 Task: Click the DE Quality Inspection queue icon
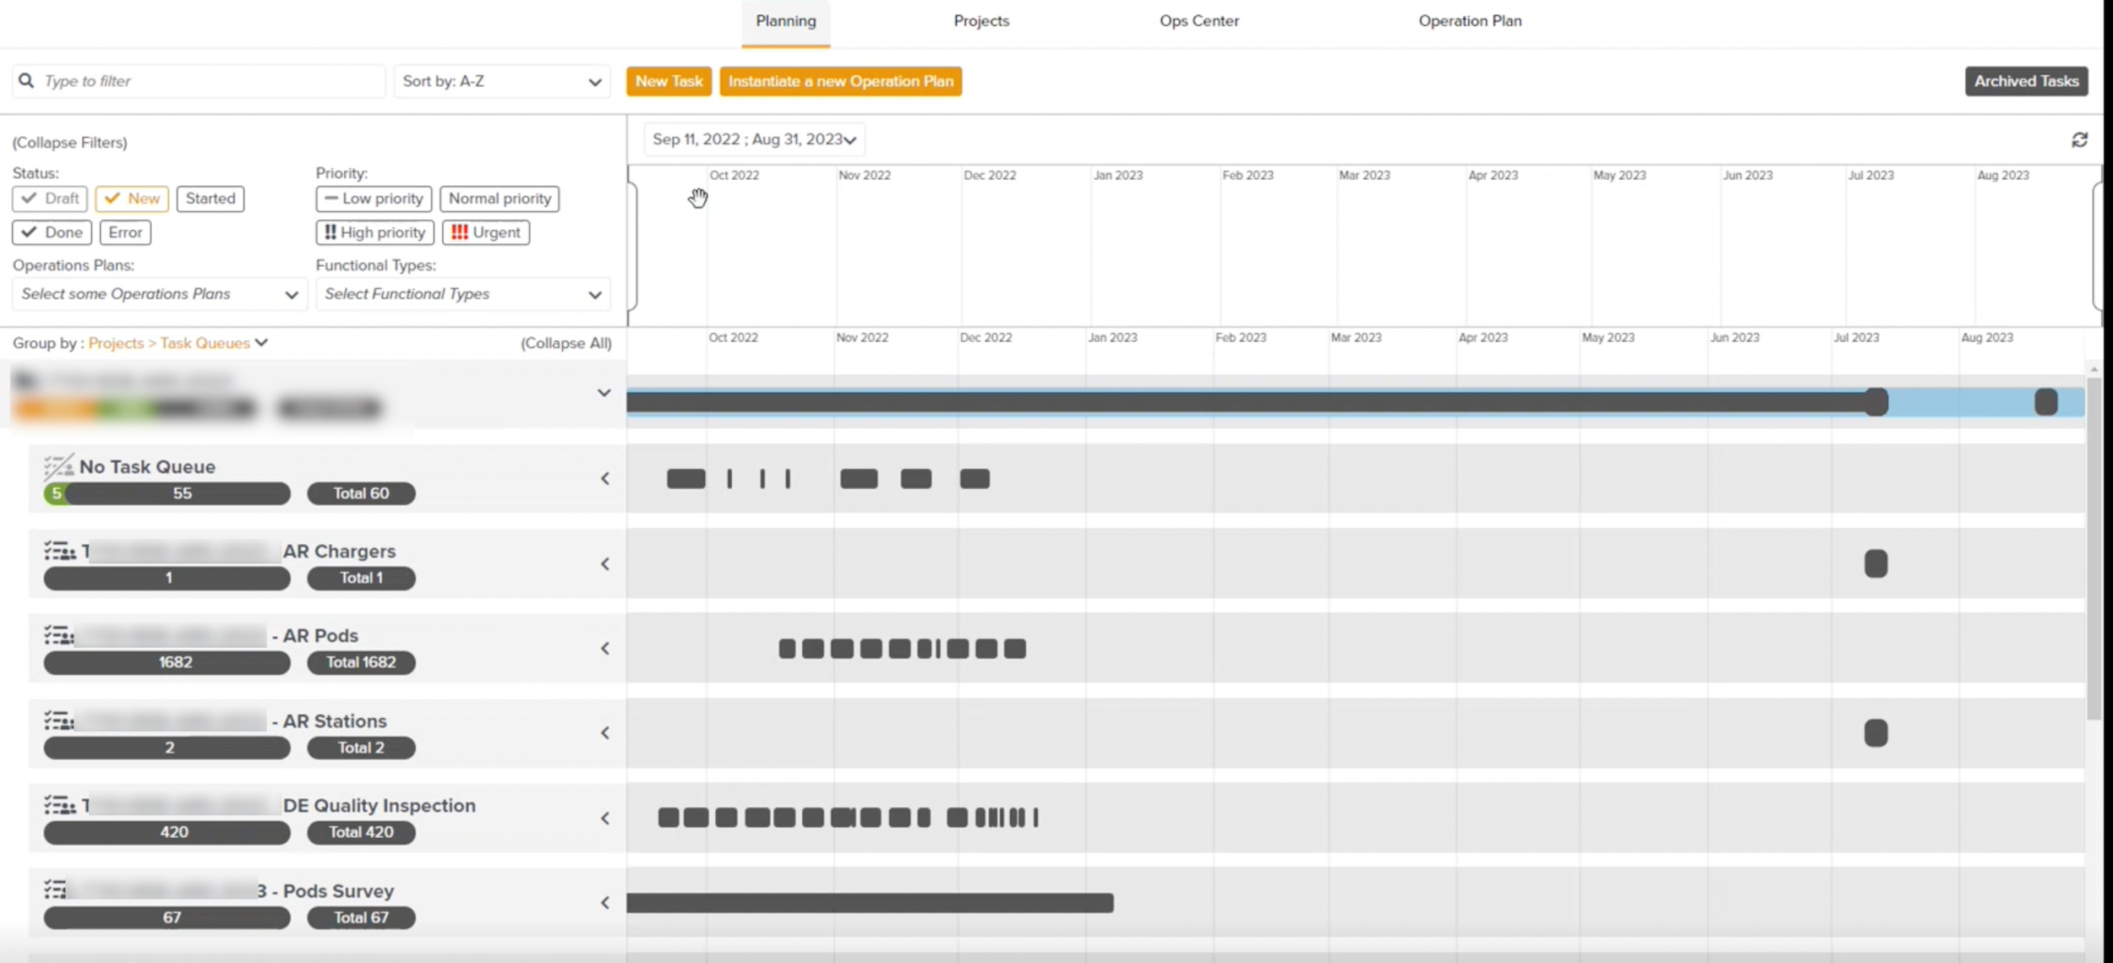[x=59, y=806]
